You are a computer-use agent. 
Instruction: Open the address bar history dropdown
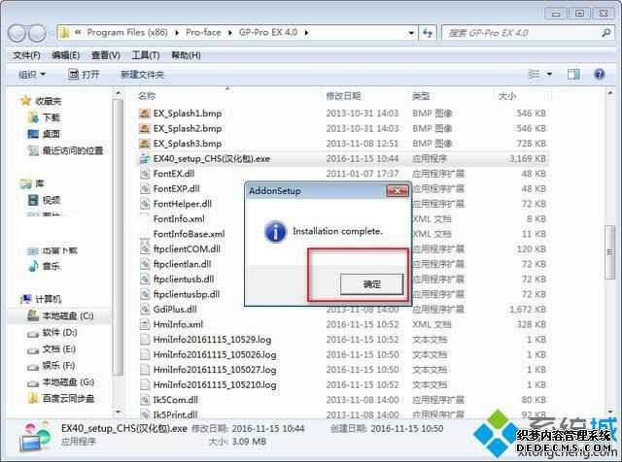tap(411, 33)
